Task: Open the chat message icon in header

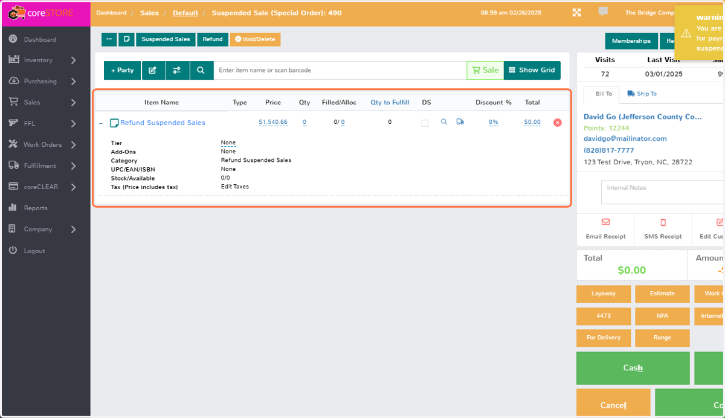Action: 603,11
